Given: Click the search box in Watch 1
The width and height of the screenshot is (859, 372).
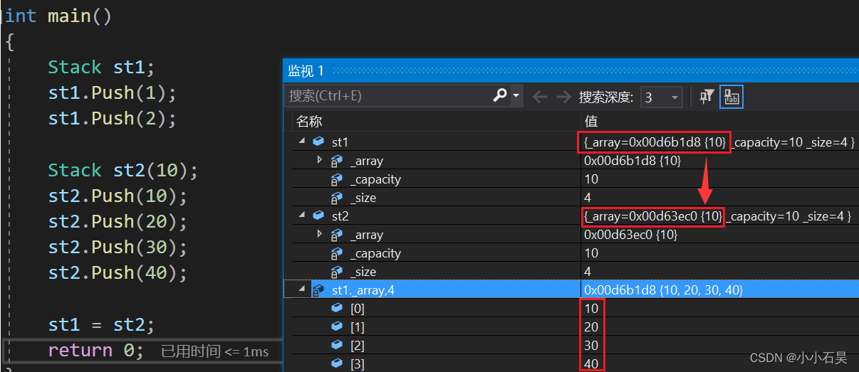Looking at the screenshot, I should [388, 96].
